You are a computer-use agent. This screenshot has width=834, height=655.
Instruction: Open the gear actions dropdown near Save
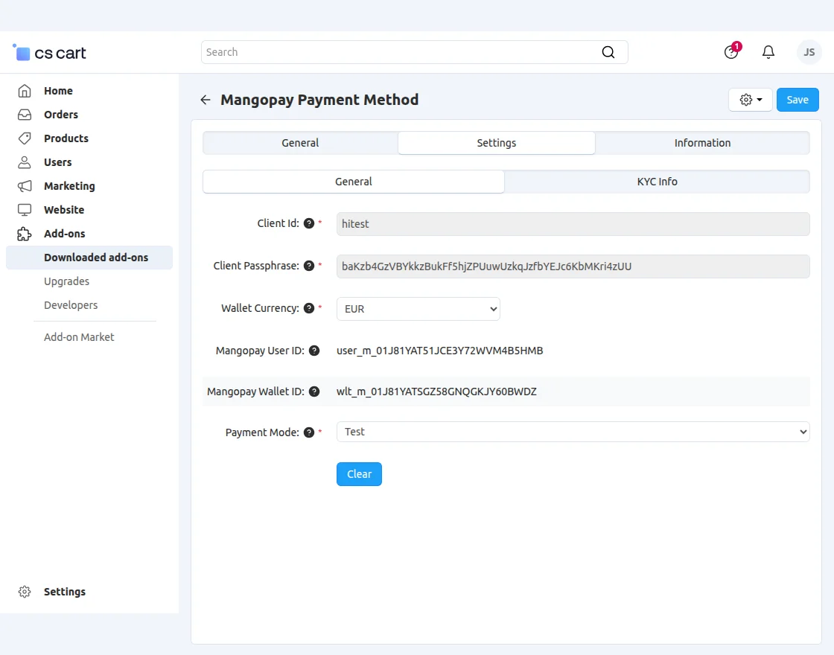click(750, 100)
